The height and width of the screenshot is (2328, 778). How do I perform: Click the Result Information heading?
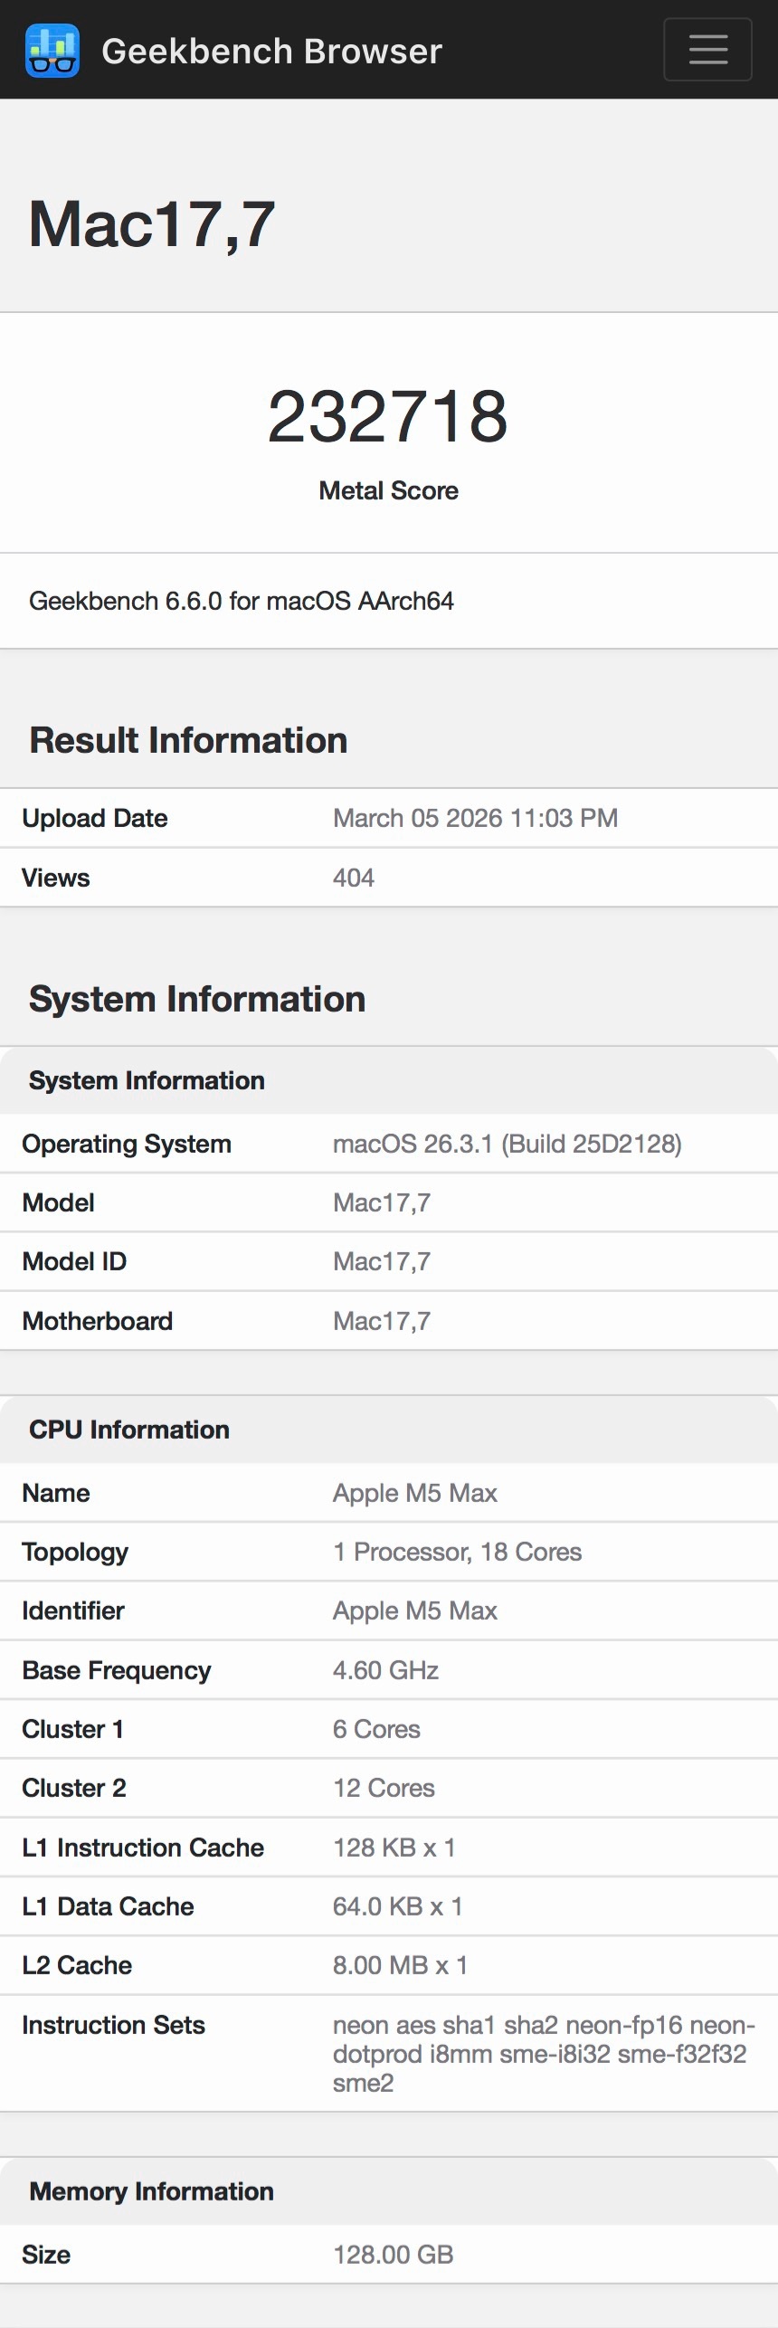point(188,740)
